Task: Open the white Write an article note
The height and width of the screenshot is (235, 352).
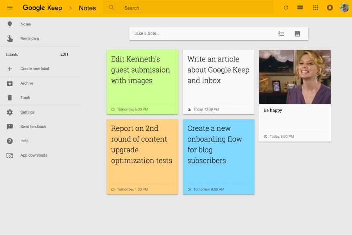Action: [219, 82]
